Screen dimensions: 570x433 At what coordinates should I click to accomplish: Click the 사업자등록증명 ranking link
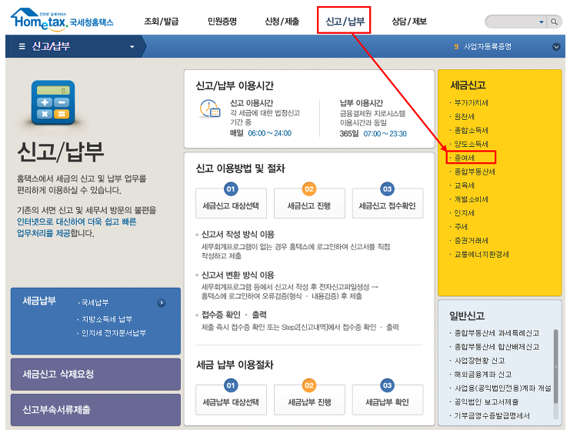coord(488,47)
